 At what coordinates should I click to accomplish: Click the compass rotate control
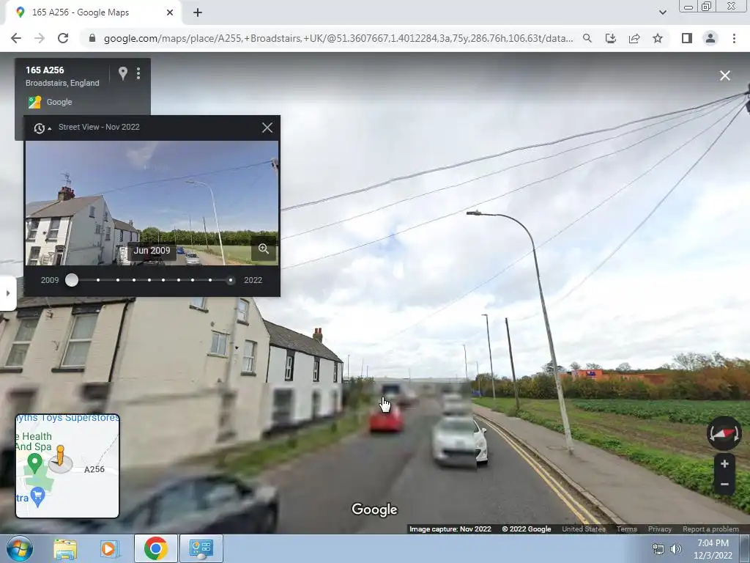[x=724, y=433]
